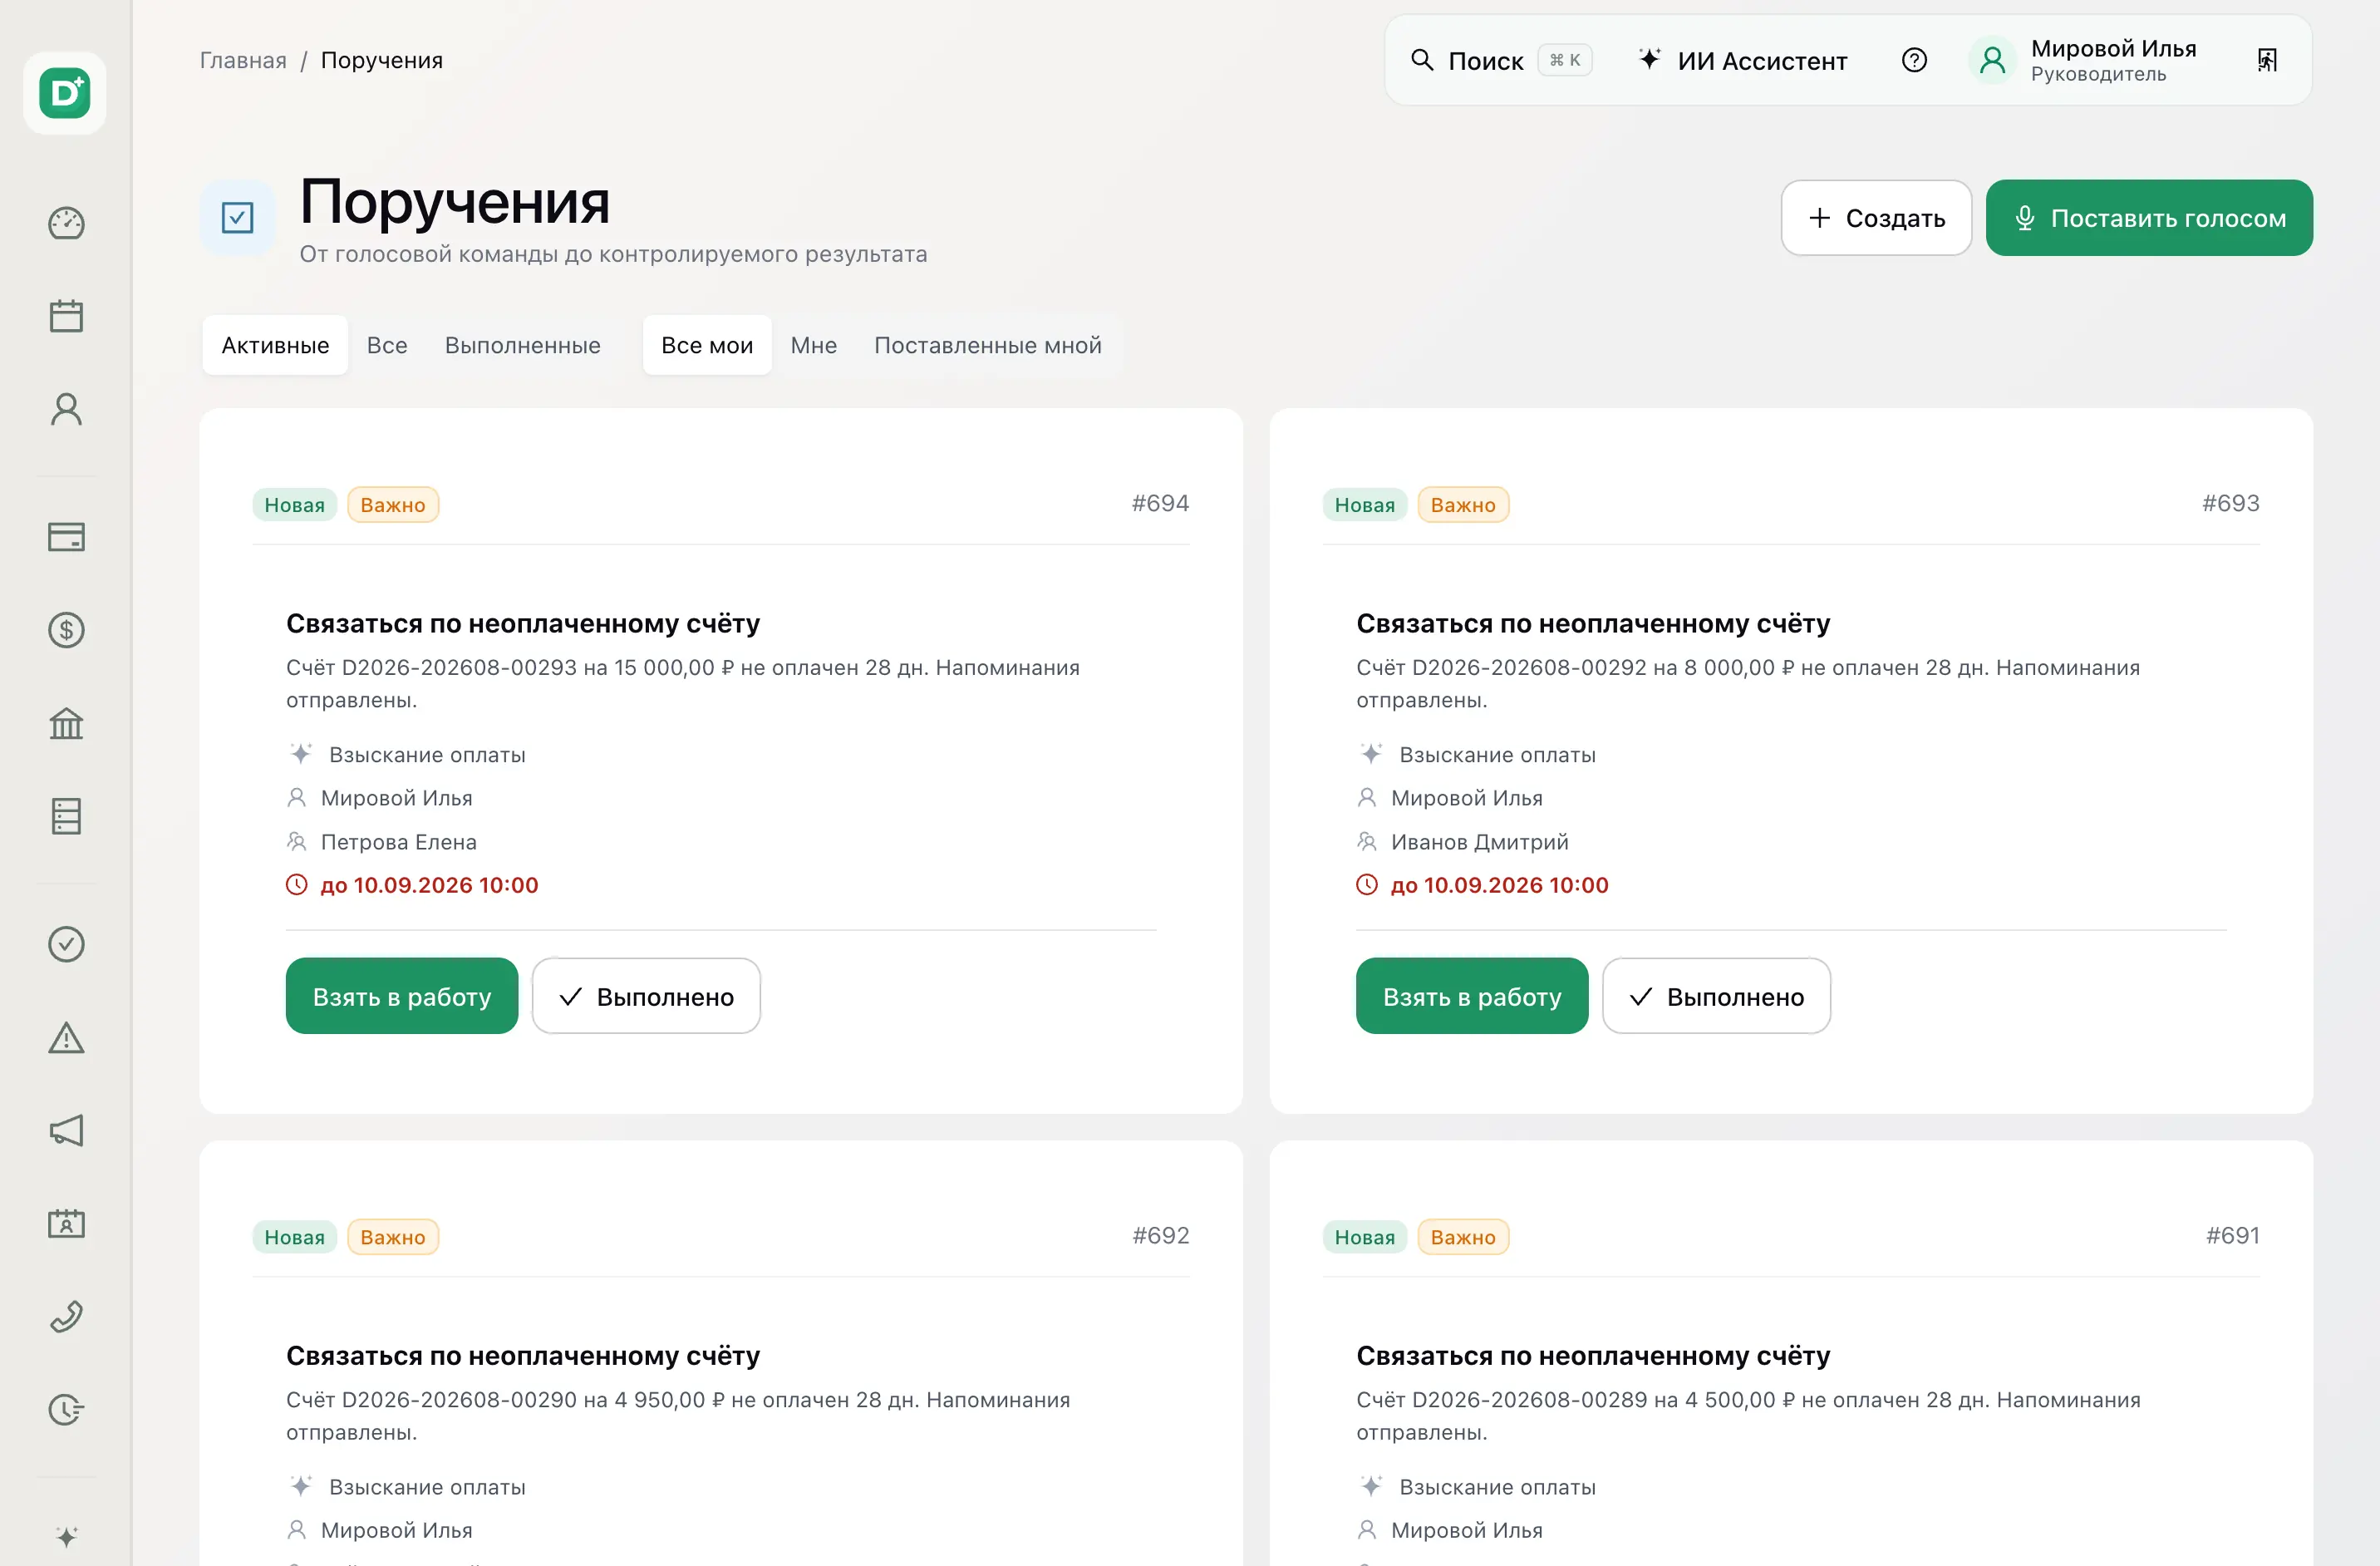Click the #691 task number

click(2232, 1235)
